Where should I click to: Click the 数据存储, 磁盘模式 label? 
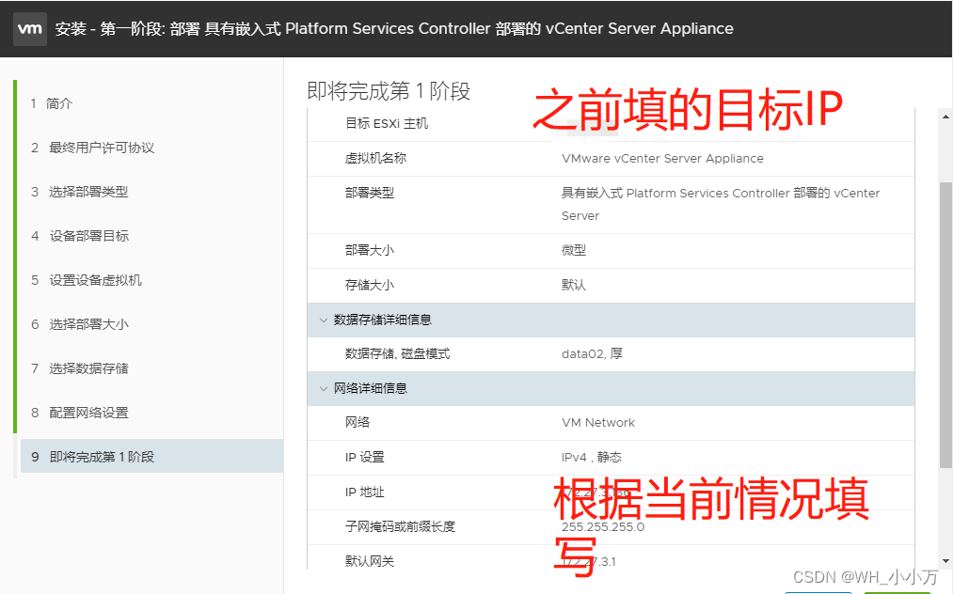pos(398,354)
